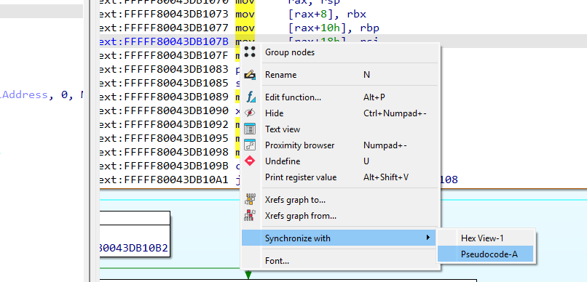The image size is (587, 282).
Task: Click the Group nodes icon
Action: tap(250, 52)
